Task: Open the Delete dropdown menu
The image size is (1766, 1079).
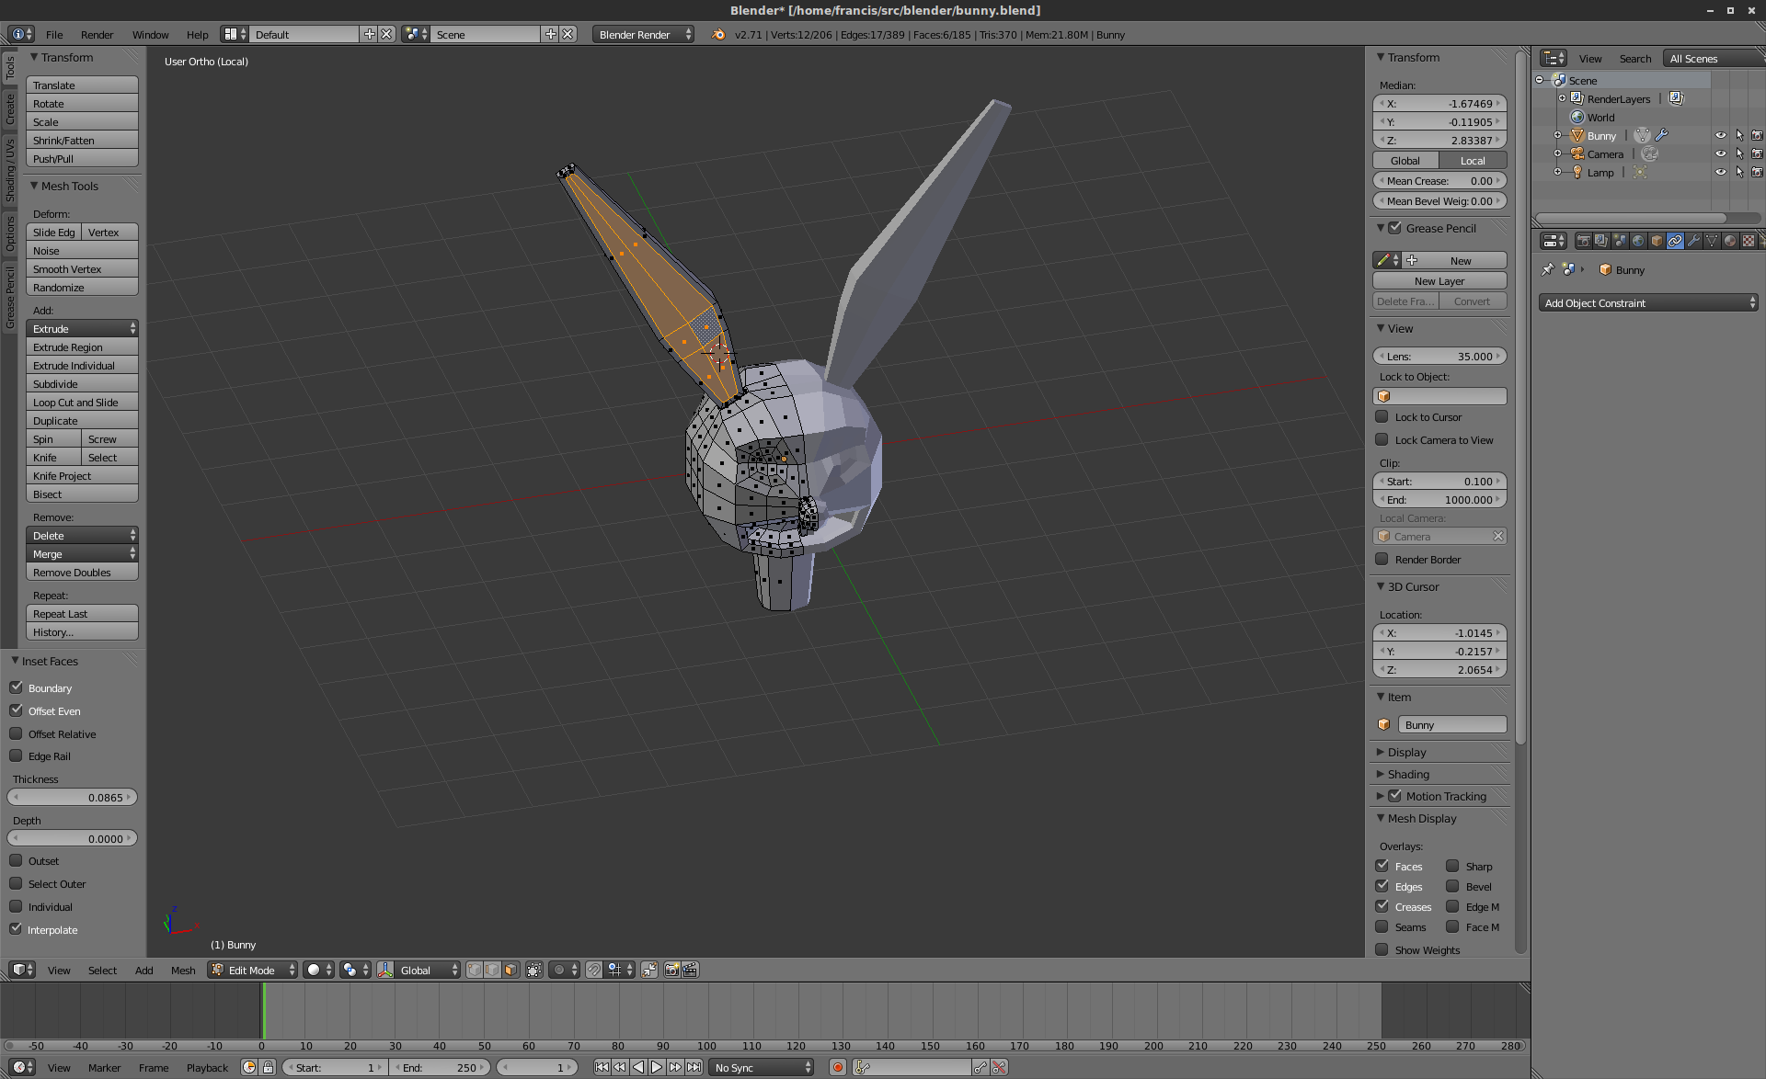Action: [x=82, y=535]
